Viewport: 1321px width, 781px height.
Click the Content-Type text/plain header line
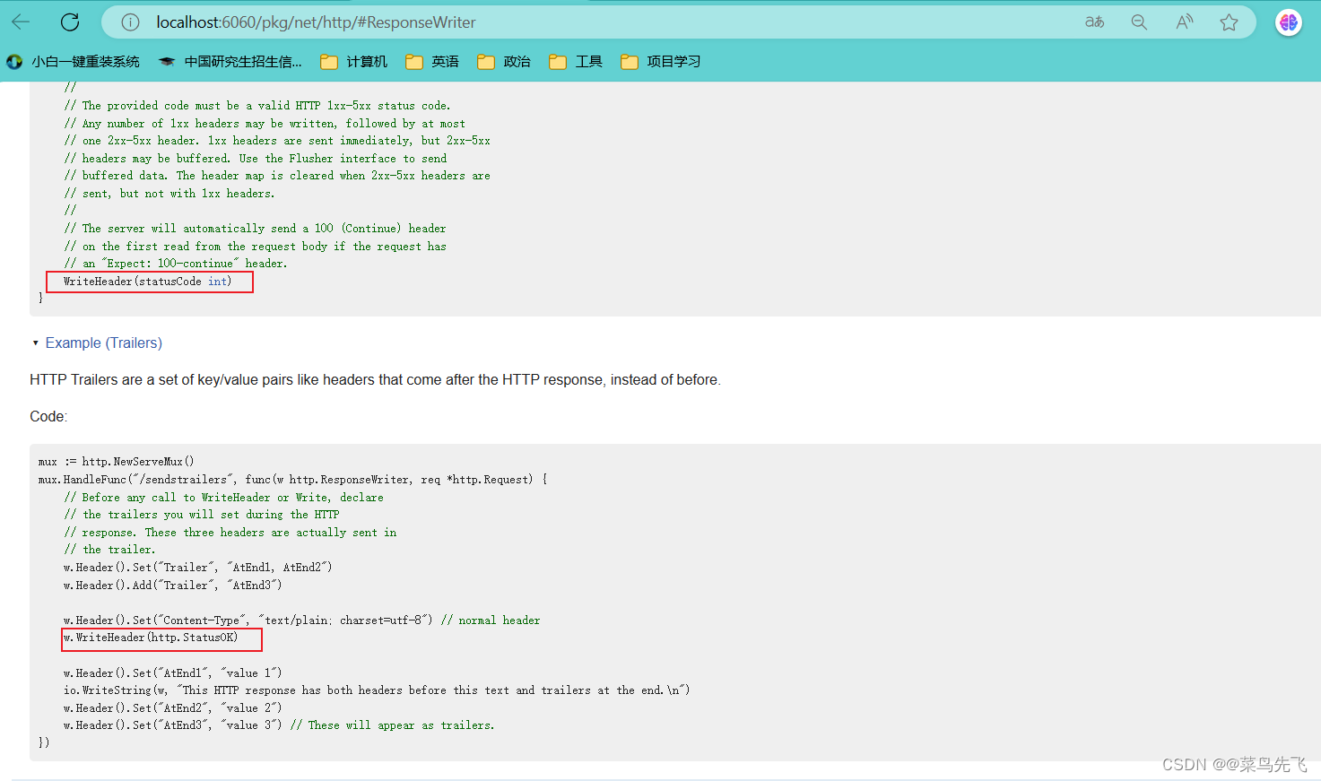click(302, 620)
